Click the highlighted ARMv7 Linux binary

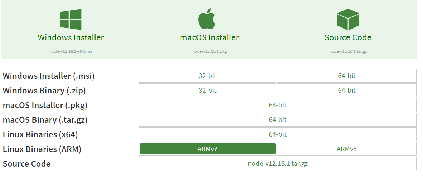[208, 149]
